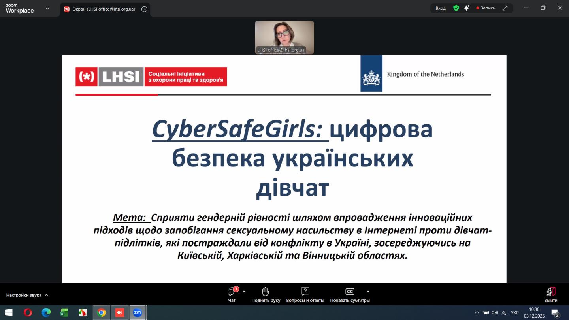The width and height of the screenshot is (569, 320).
Task: Open Windows notification center
Action: tap(556, 313)
